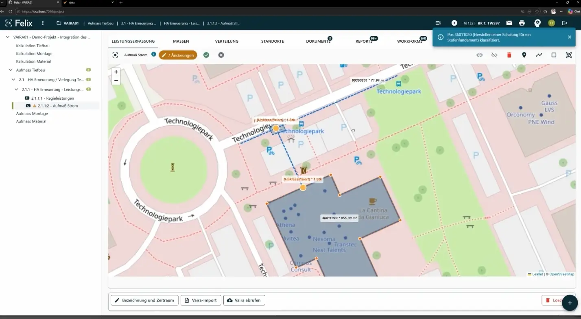Click the red trash delete icon
Screen dimensions: 581x319
pos(509,55)
